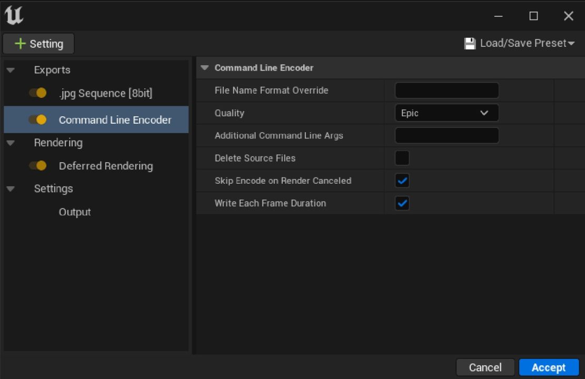Collapse the Settings section
585x379 pixels.
coord(11,188)
